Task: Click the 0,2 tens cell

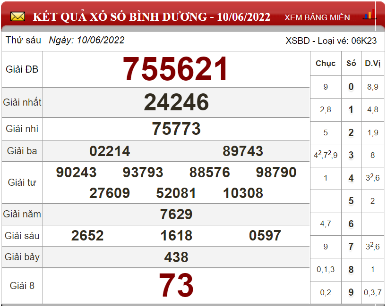Action: pos(326,292)
